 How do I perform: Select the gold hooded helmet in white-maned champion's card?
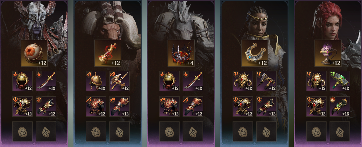click(x=169, y=81)
